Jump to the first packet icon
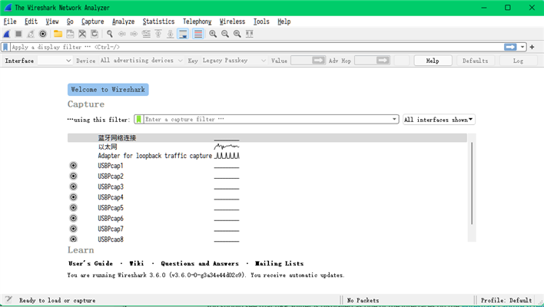This screenshot has width=544, height=307. tap(158, 34)
